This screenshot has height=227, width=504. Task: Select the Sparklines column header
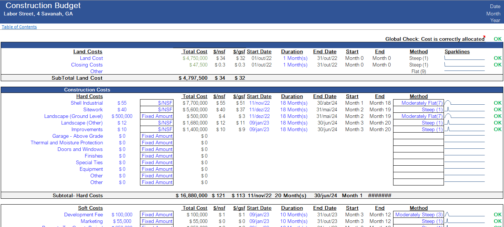pyautogui.click(x=457, y=52)
